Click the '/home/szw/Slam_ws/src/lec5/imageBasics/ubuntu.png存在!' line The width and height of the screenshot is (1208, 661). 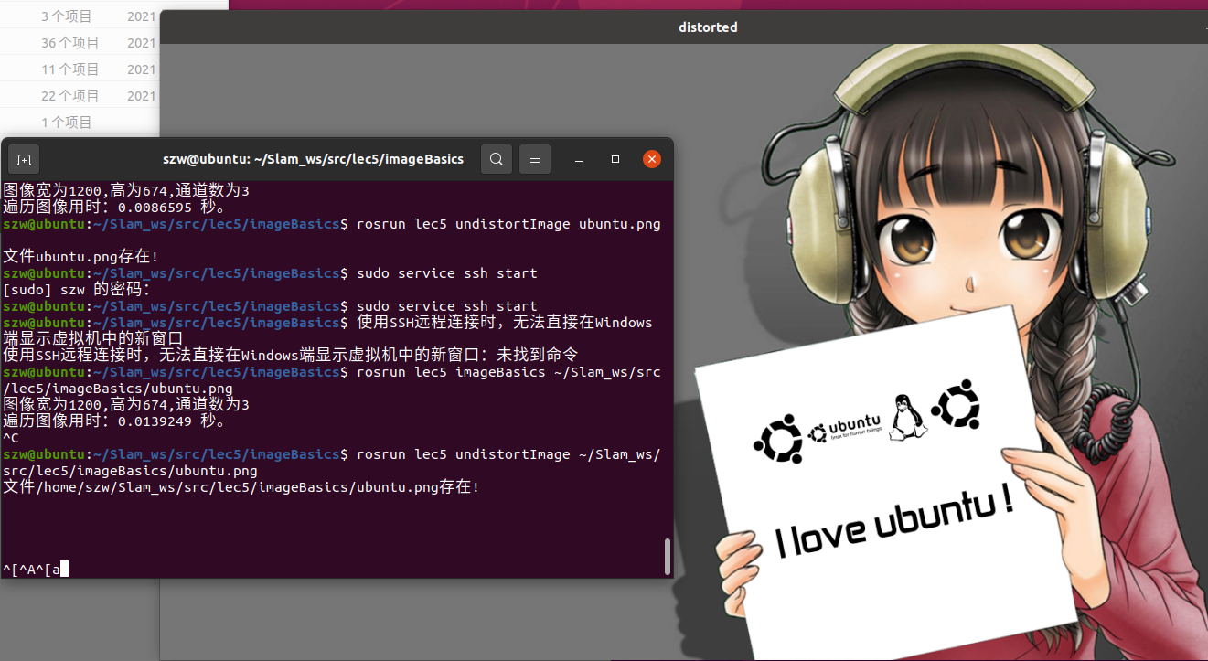click(x=241, y=487)
